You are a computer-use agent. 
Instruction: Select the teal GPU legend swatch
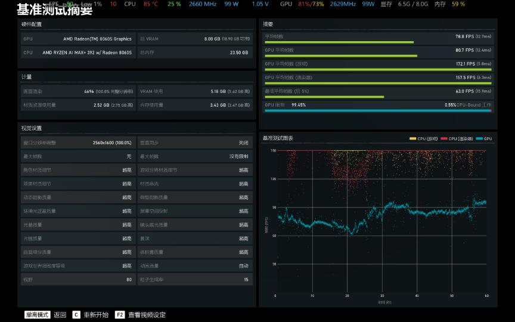click(479, 138)
